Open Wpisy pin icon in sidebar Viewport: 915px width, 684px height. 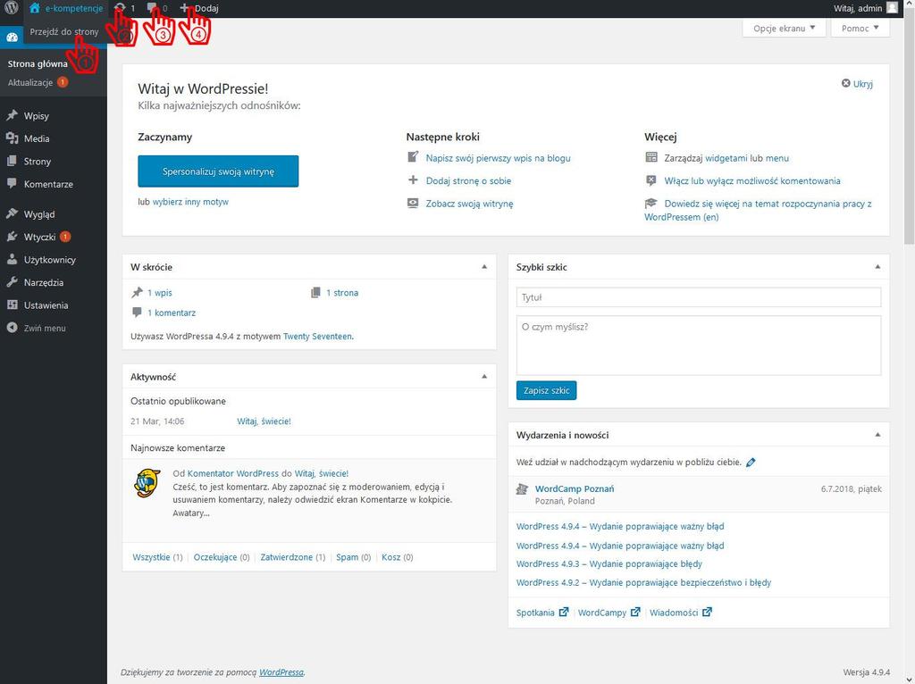point(12,115)
